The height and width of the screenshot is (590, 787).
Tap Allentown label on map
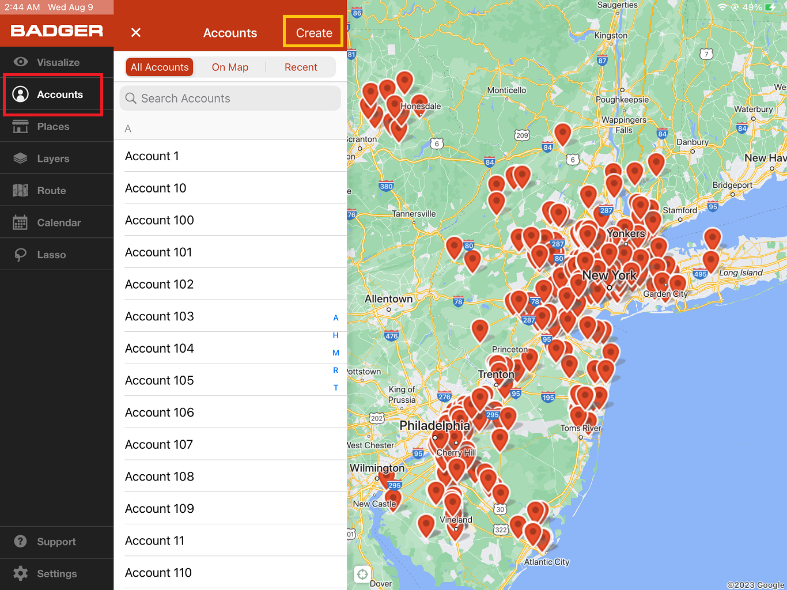389,299
